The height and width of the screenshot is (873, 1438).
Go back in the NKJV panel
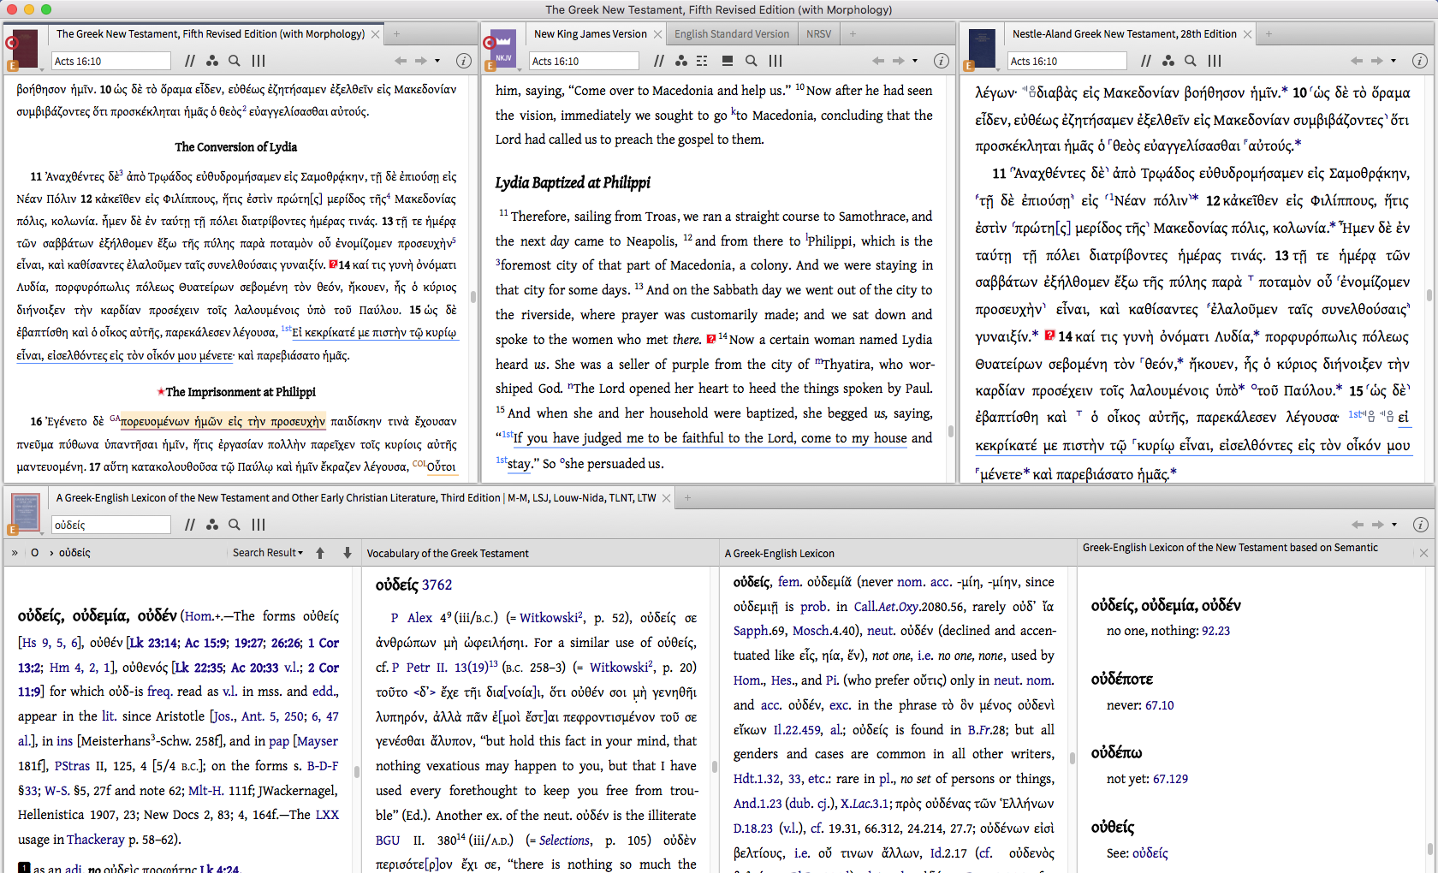[x=878, y=61]
